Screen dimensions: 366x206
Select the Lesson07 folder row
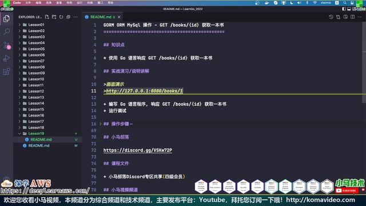click(47, 61)
